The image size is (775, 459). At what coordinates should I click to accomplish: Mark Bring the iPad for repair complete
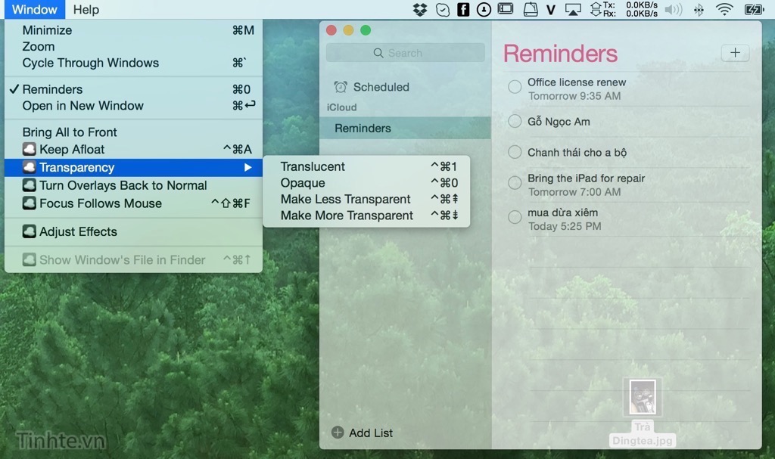coord(515,183)
